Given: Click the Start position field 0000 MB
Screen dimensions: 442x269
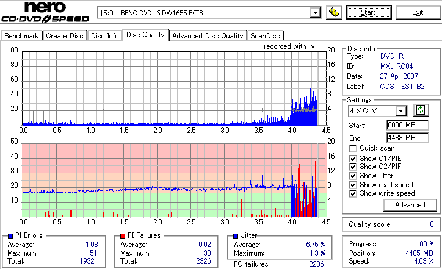Looking at the screenshot, I should click(408, 125).
